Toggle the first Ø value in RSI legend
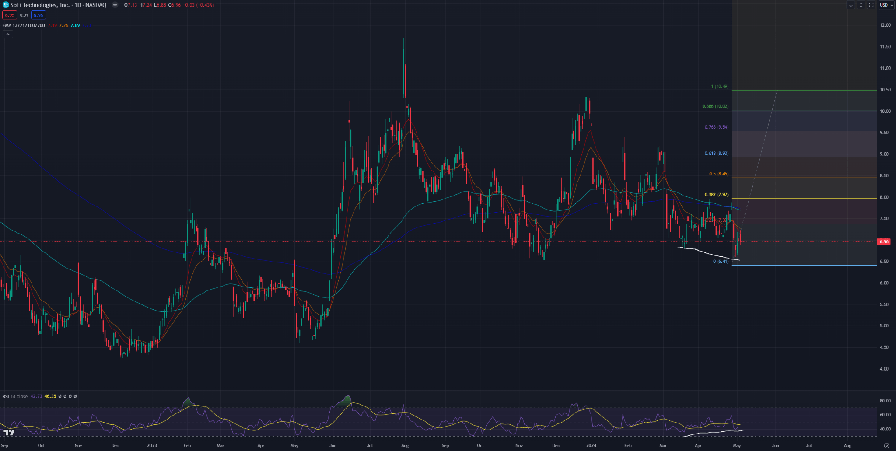 (x=60, y=396)
